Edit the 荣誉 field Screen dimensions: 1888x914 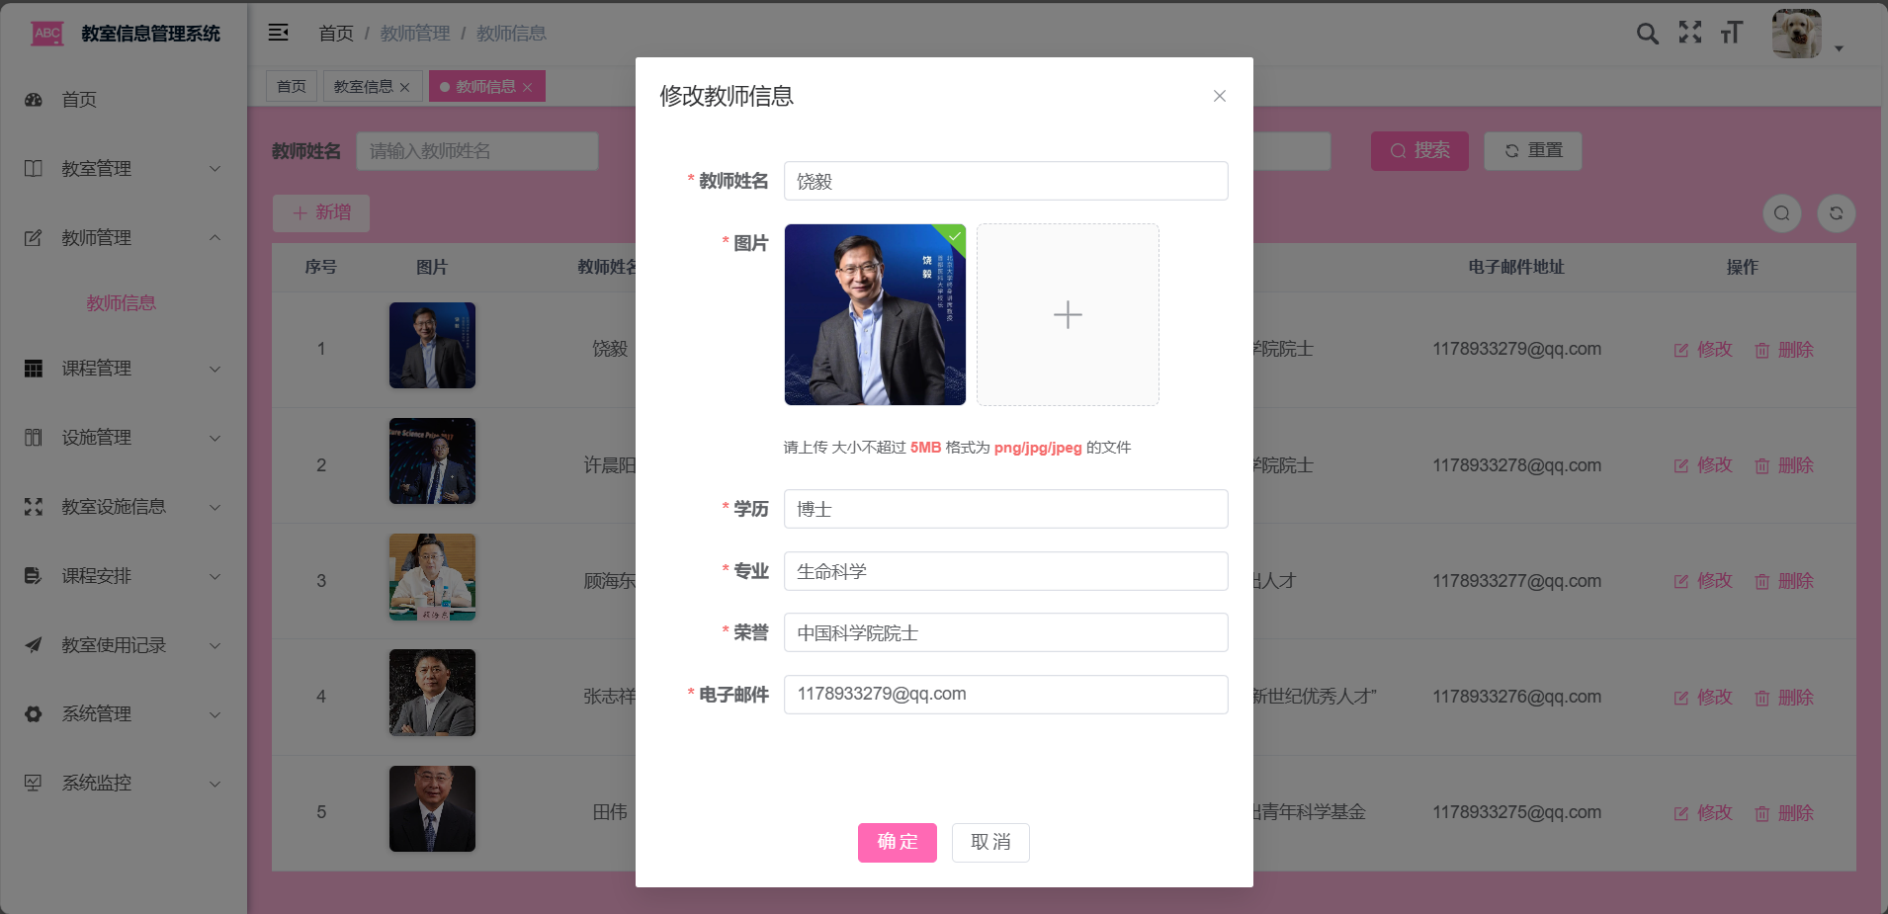1006,632
